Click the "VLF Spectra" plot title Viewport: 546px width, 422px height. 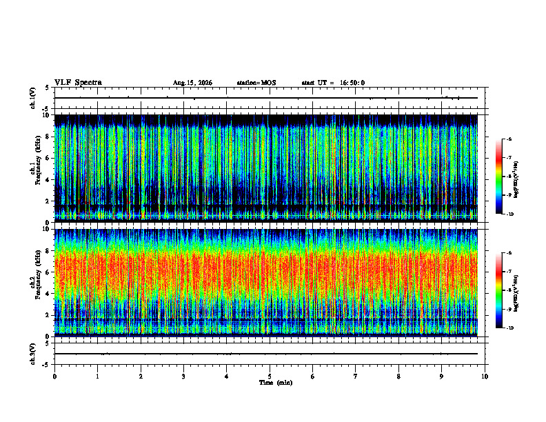(78, 83)
